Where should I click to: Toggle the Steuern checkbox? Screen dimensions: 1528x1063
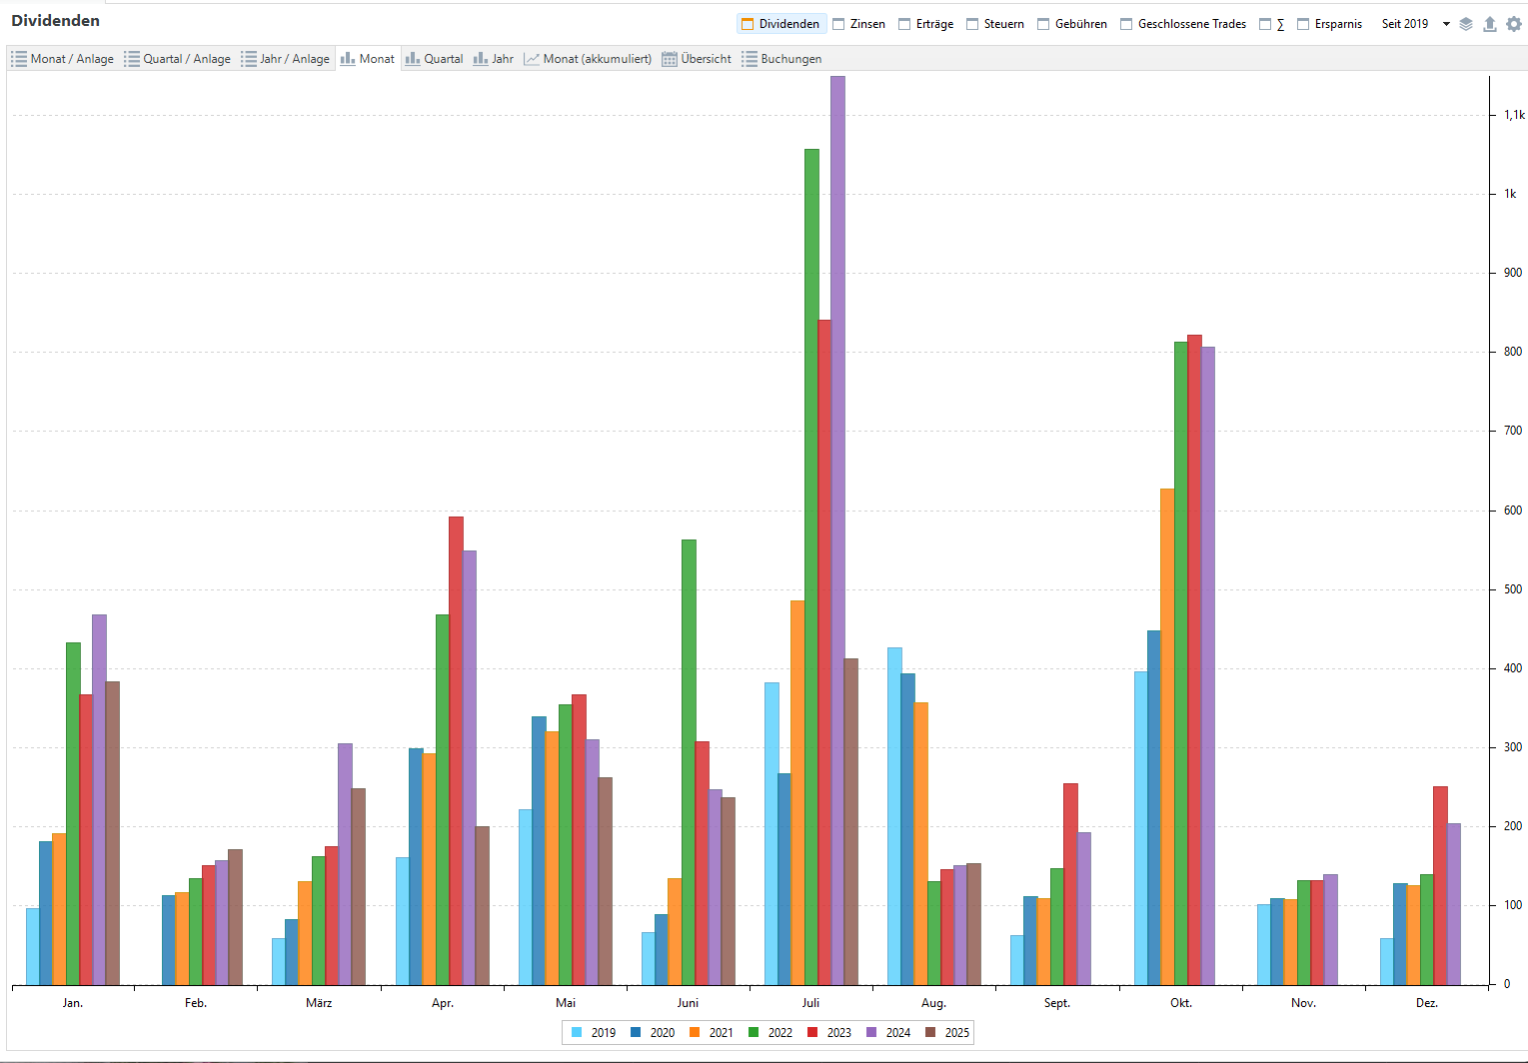point(994,24)
